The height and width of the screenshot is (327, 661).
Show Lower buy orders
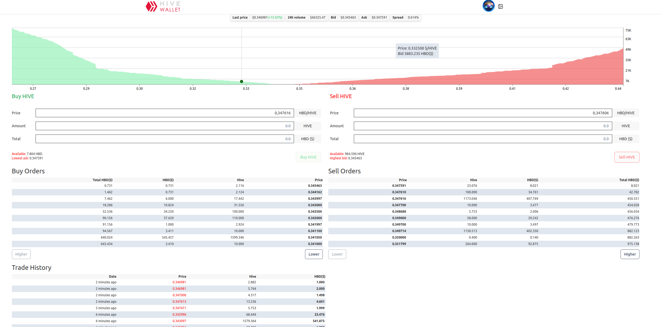[x=314, y=254]
